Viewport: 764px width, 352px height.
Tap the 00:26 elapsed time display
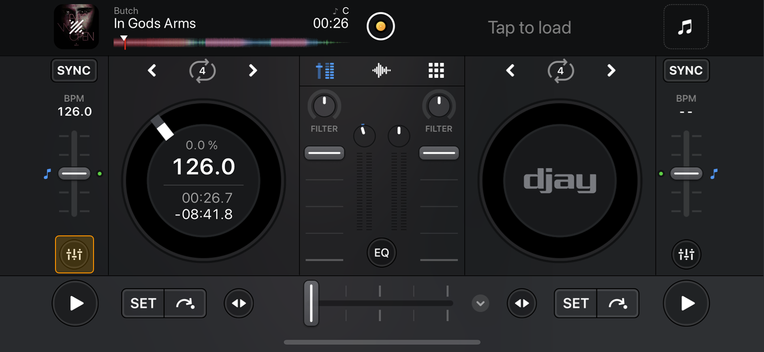(x=331, y=23)
